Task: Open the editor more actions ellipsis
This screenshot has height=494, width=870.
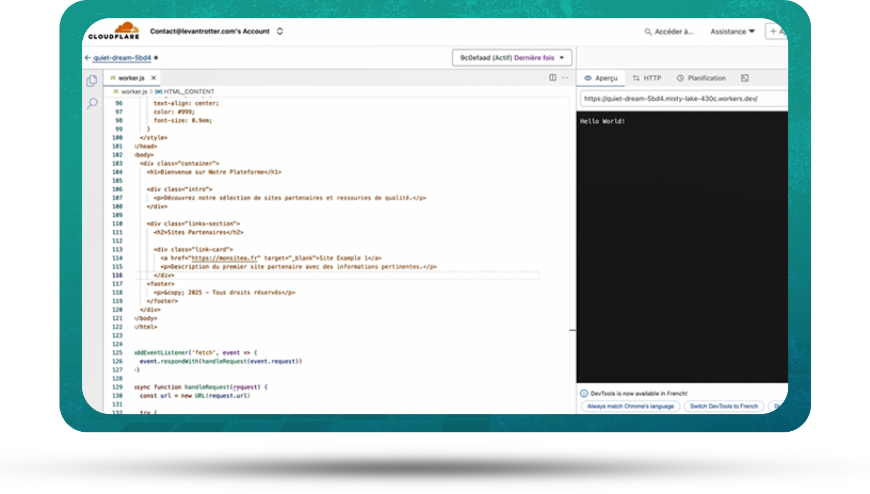Action: (x=565, y=78)
